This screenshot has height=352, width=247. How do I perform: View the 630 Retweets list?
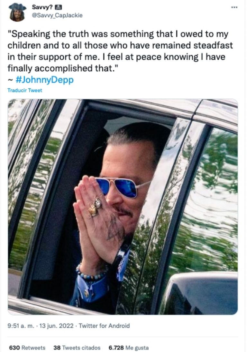[27, 348]
